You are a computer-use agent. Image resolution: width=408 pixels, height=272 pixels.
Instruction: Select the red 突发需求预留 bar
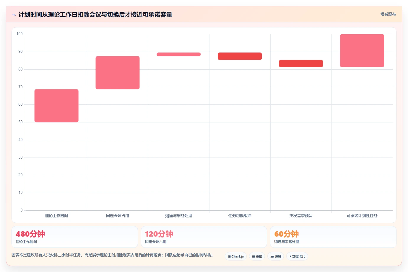coord(301,63)
